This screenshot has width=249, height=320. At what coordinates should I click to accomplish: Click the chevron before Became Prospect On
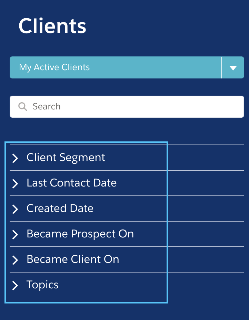pyautogui.click(x=15, y=234)
